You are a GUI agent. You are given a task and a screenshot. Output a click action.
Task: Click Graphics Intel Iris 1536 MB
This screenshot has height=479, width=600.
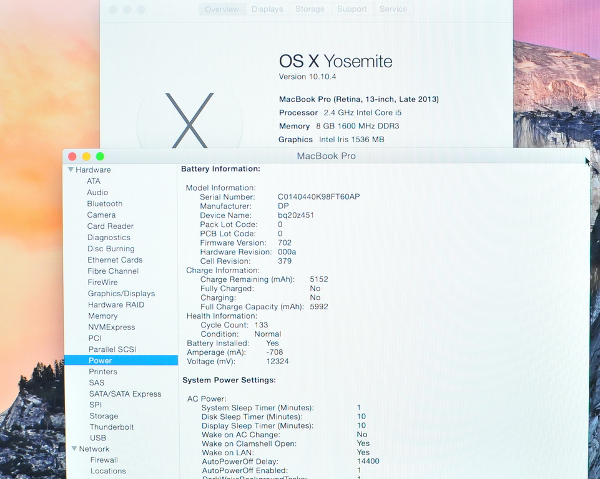tap(332, 140)
